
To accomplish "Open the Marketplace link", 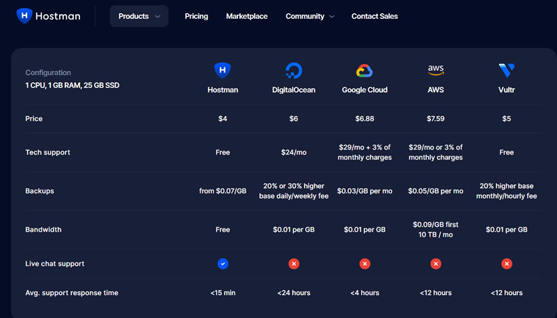I will (247, 16).
